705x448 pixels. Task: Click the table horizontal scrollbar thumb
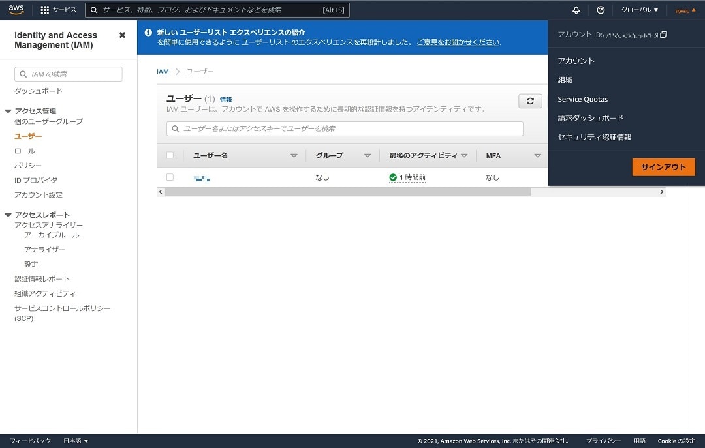348,192
